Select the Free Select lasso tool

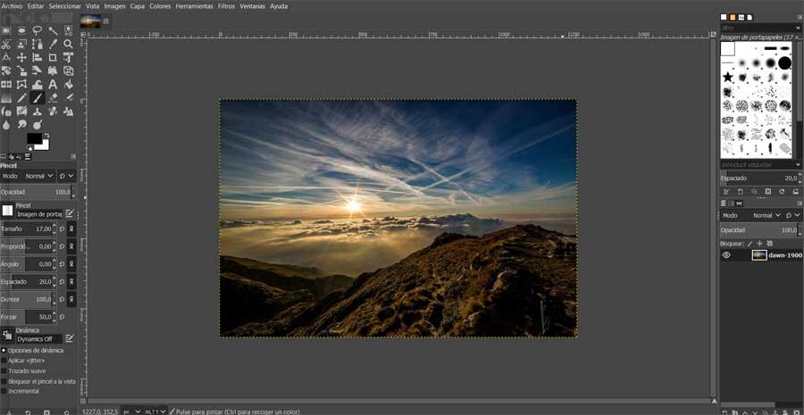[x=37, y=30]
